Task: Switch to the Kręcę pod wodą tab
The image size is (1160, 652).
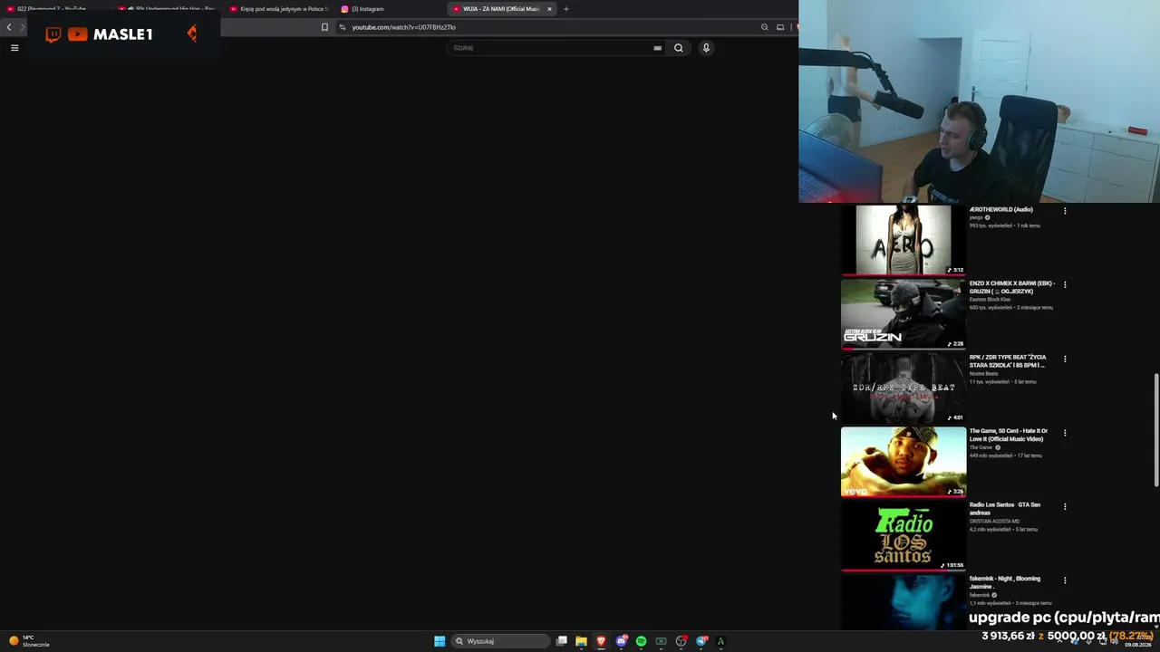Action: 278,9
